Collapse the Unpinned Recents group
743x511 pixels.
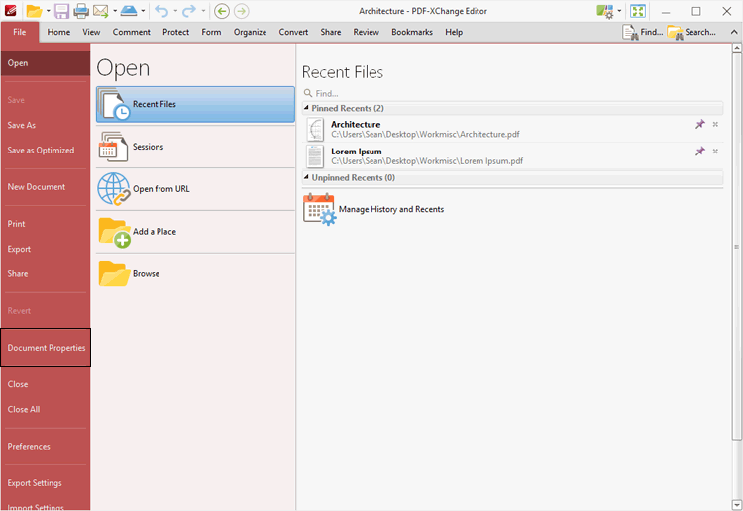(x=306, y=178)
